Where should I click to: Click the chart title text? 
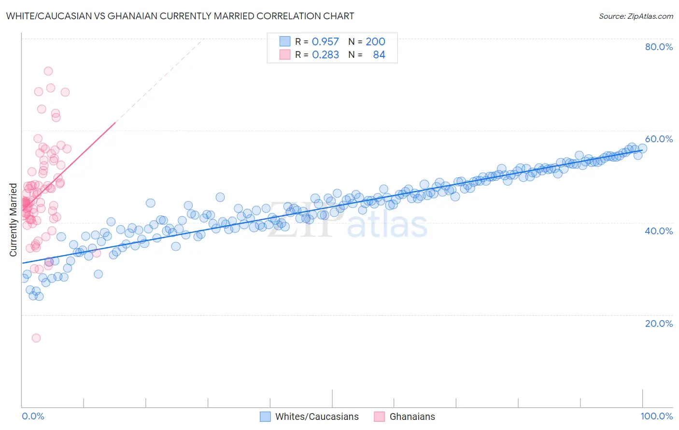click(x=180, y=16)
